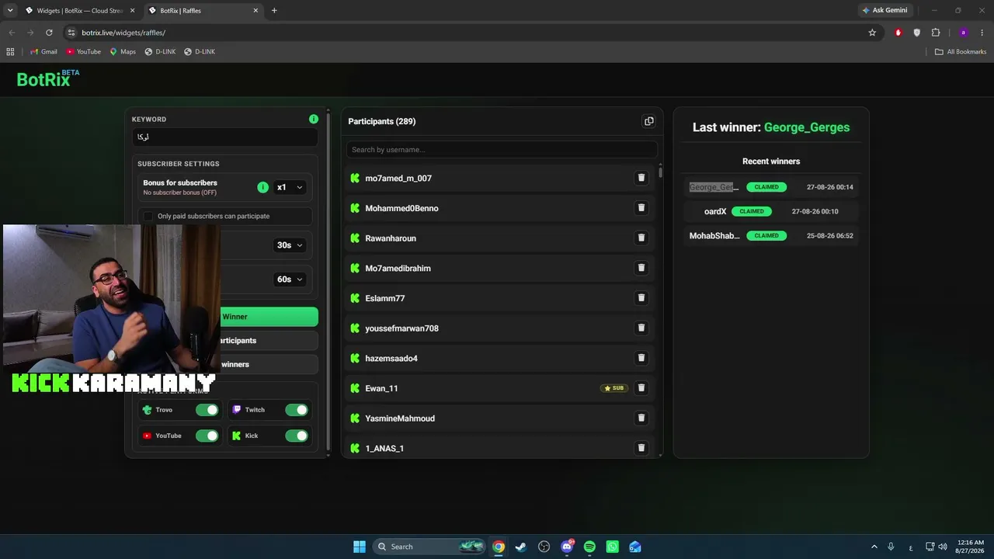Toggle the Twitch platform switch

tap(297, 410)
